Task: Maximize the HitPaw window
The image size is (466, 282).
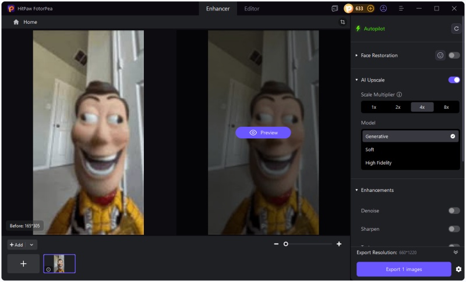Action: coord(436,9)
